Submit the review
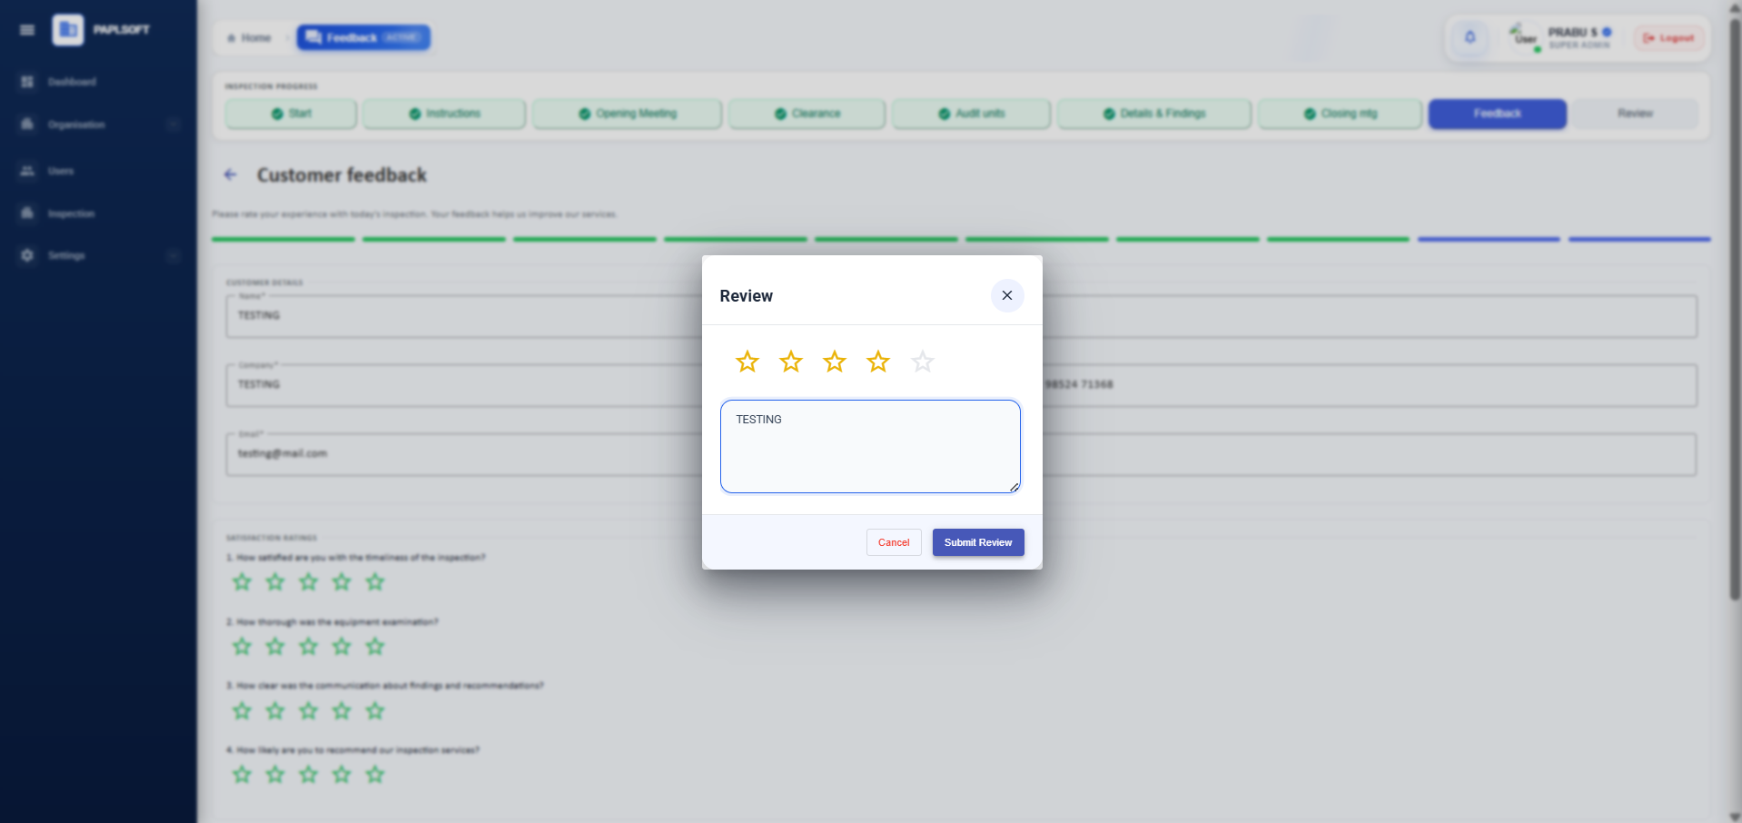This screenshot has width=1742, height=823. [978, 542]
